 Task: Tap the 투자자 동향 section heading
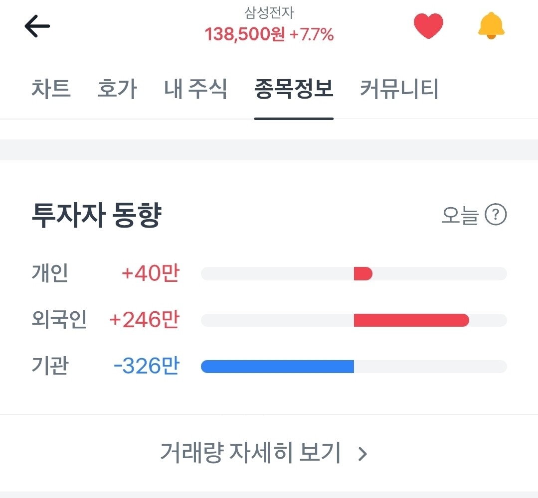point(96,215)
